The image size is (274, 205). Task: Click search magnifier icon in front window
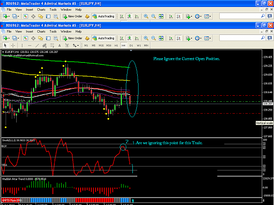tap(263, 38)
